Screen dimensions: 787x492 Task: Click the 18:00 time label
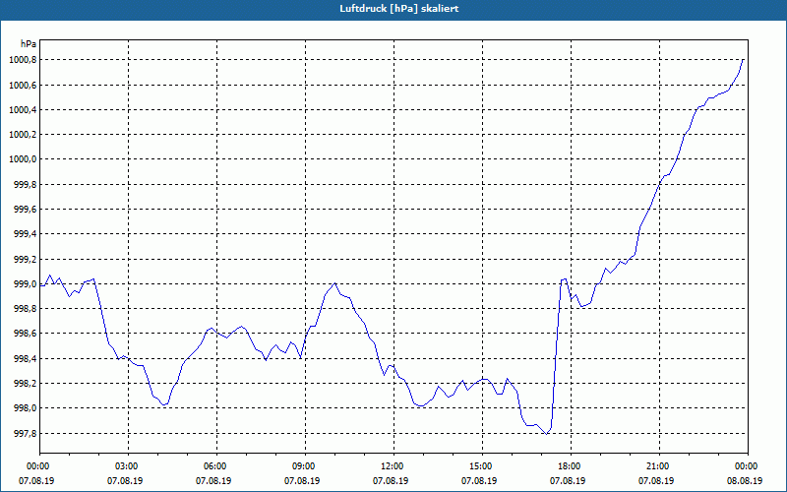coord(571,466)
